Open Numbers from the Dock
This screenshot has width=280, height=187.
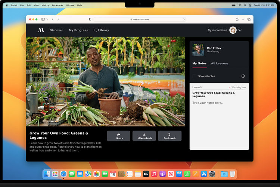pos(187,174)
